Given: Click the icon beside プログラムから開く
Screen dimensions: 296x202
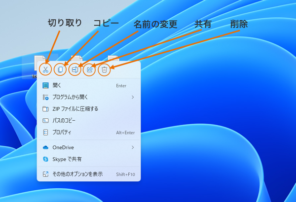Looking at the screenshot, I should pyautogui.click(x=45, y=97).
